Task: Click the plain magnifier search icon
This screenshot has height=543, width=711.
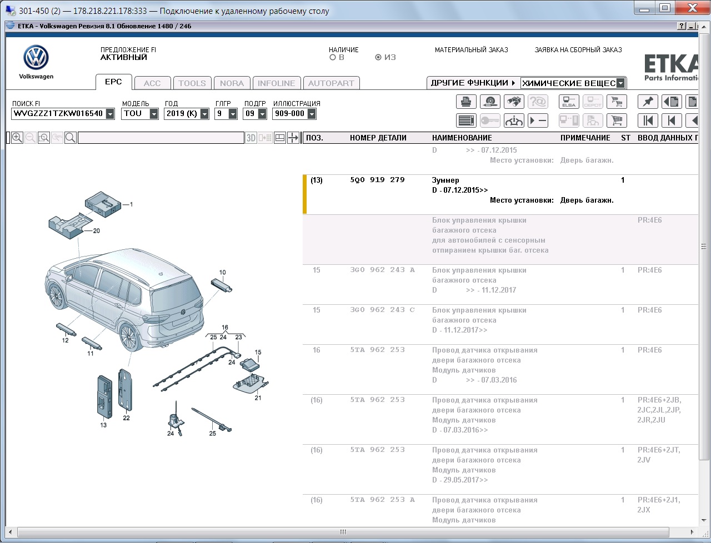Action: [x=71, y=138]
